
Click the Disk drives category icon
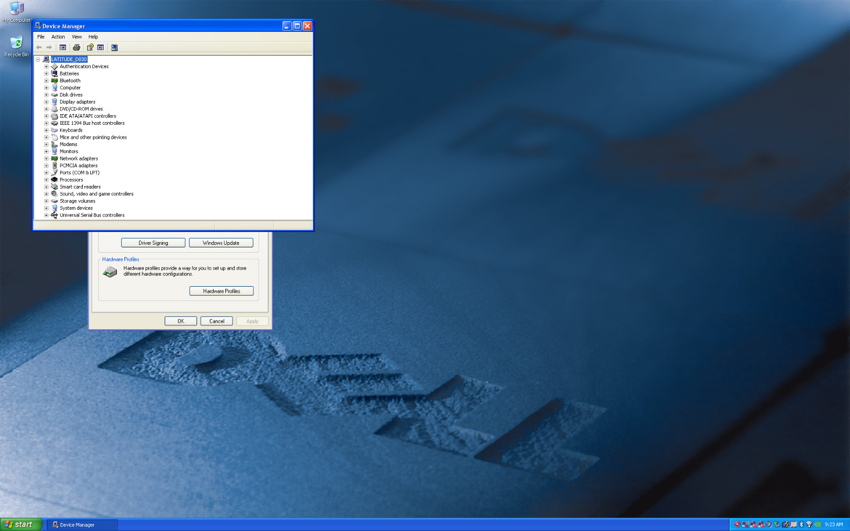click(54, 95)
